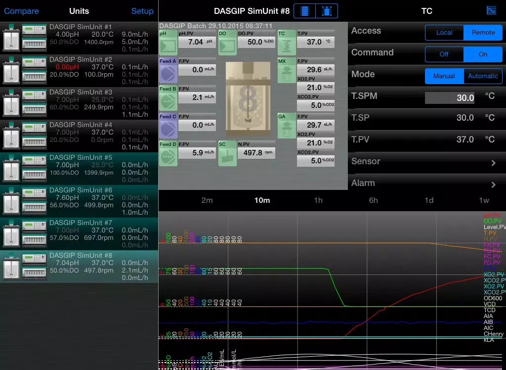Open the pH controller icon
The width and height of the screenshot is (506, 370).
[x=168, y=43]
